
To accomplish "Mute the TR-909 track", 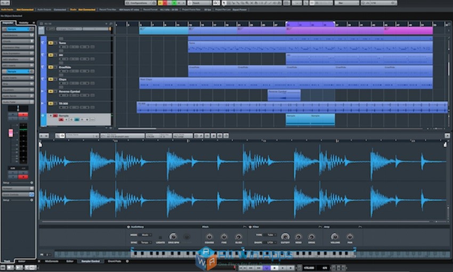I will tap(51, 103).
